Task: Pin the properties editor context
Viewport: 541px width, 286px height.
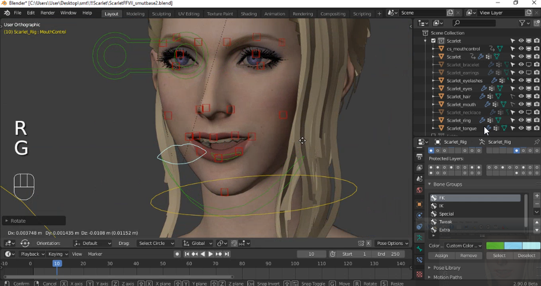Action: pos(537,142)
